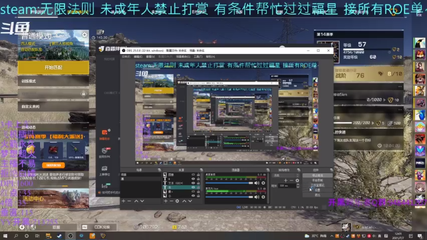Open OBS 场景集合(S) menu
Screen dimensions: 427x240
coord(183,57)
